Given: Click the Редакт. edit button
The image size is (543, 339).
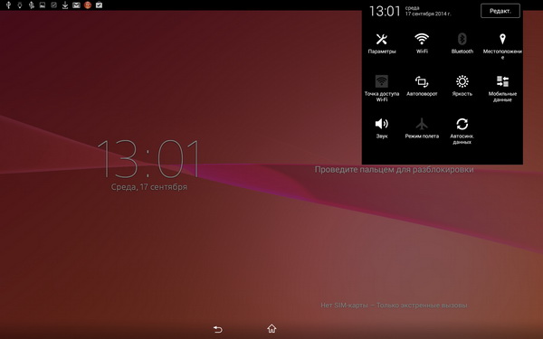Looking at the screenshot, I should point(500,11).
